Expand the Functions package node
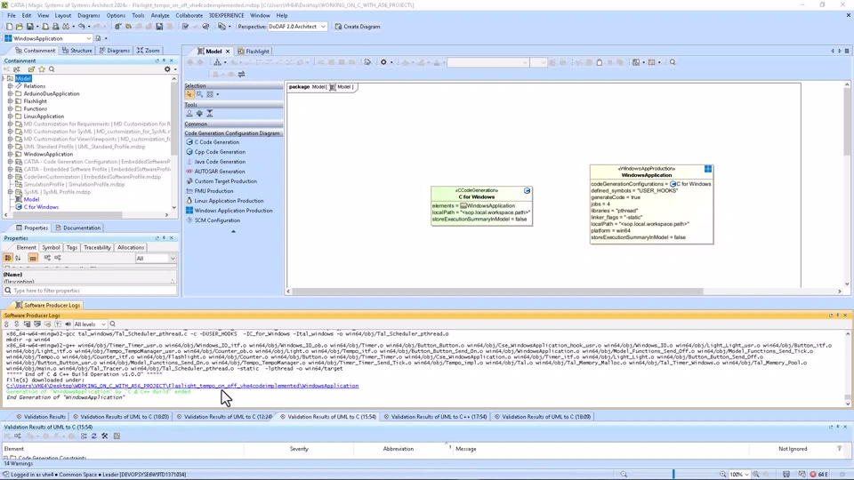854x480 pixels. click(10, 108)
